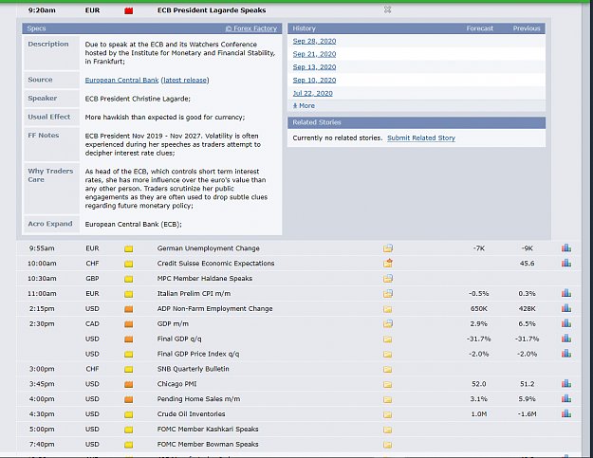Viewport: 593px width, 458px height.
Task: Open Sep 21, 2020 history entry
Action: 314,54
